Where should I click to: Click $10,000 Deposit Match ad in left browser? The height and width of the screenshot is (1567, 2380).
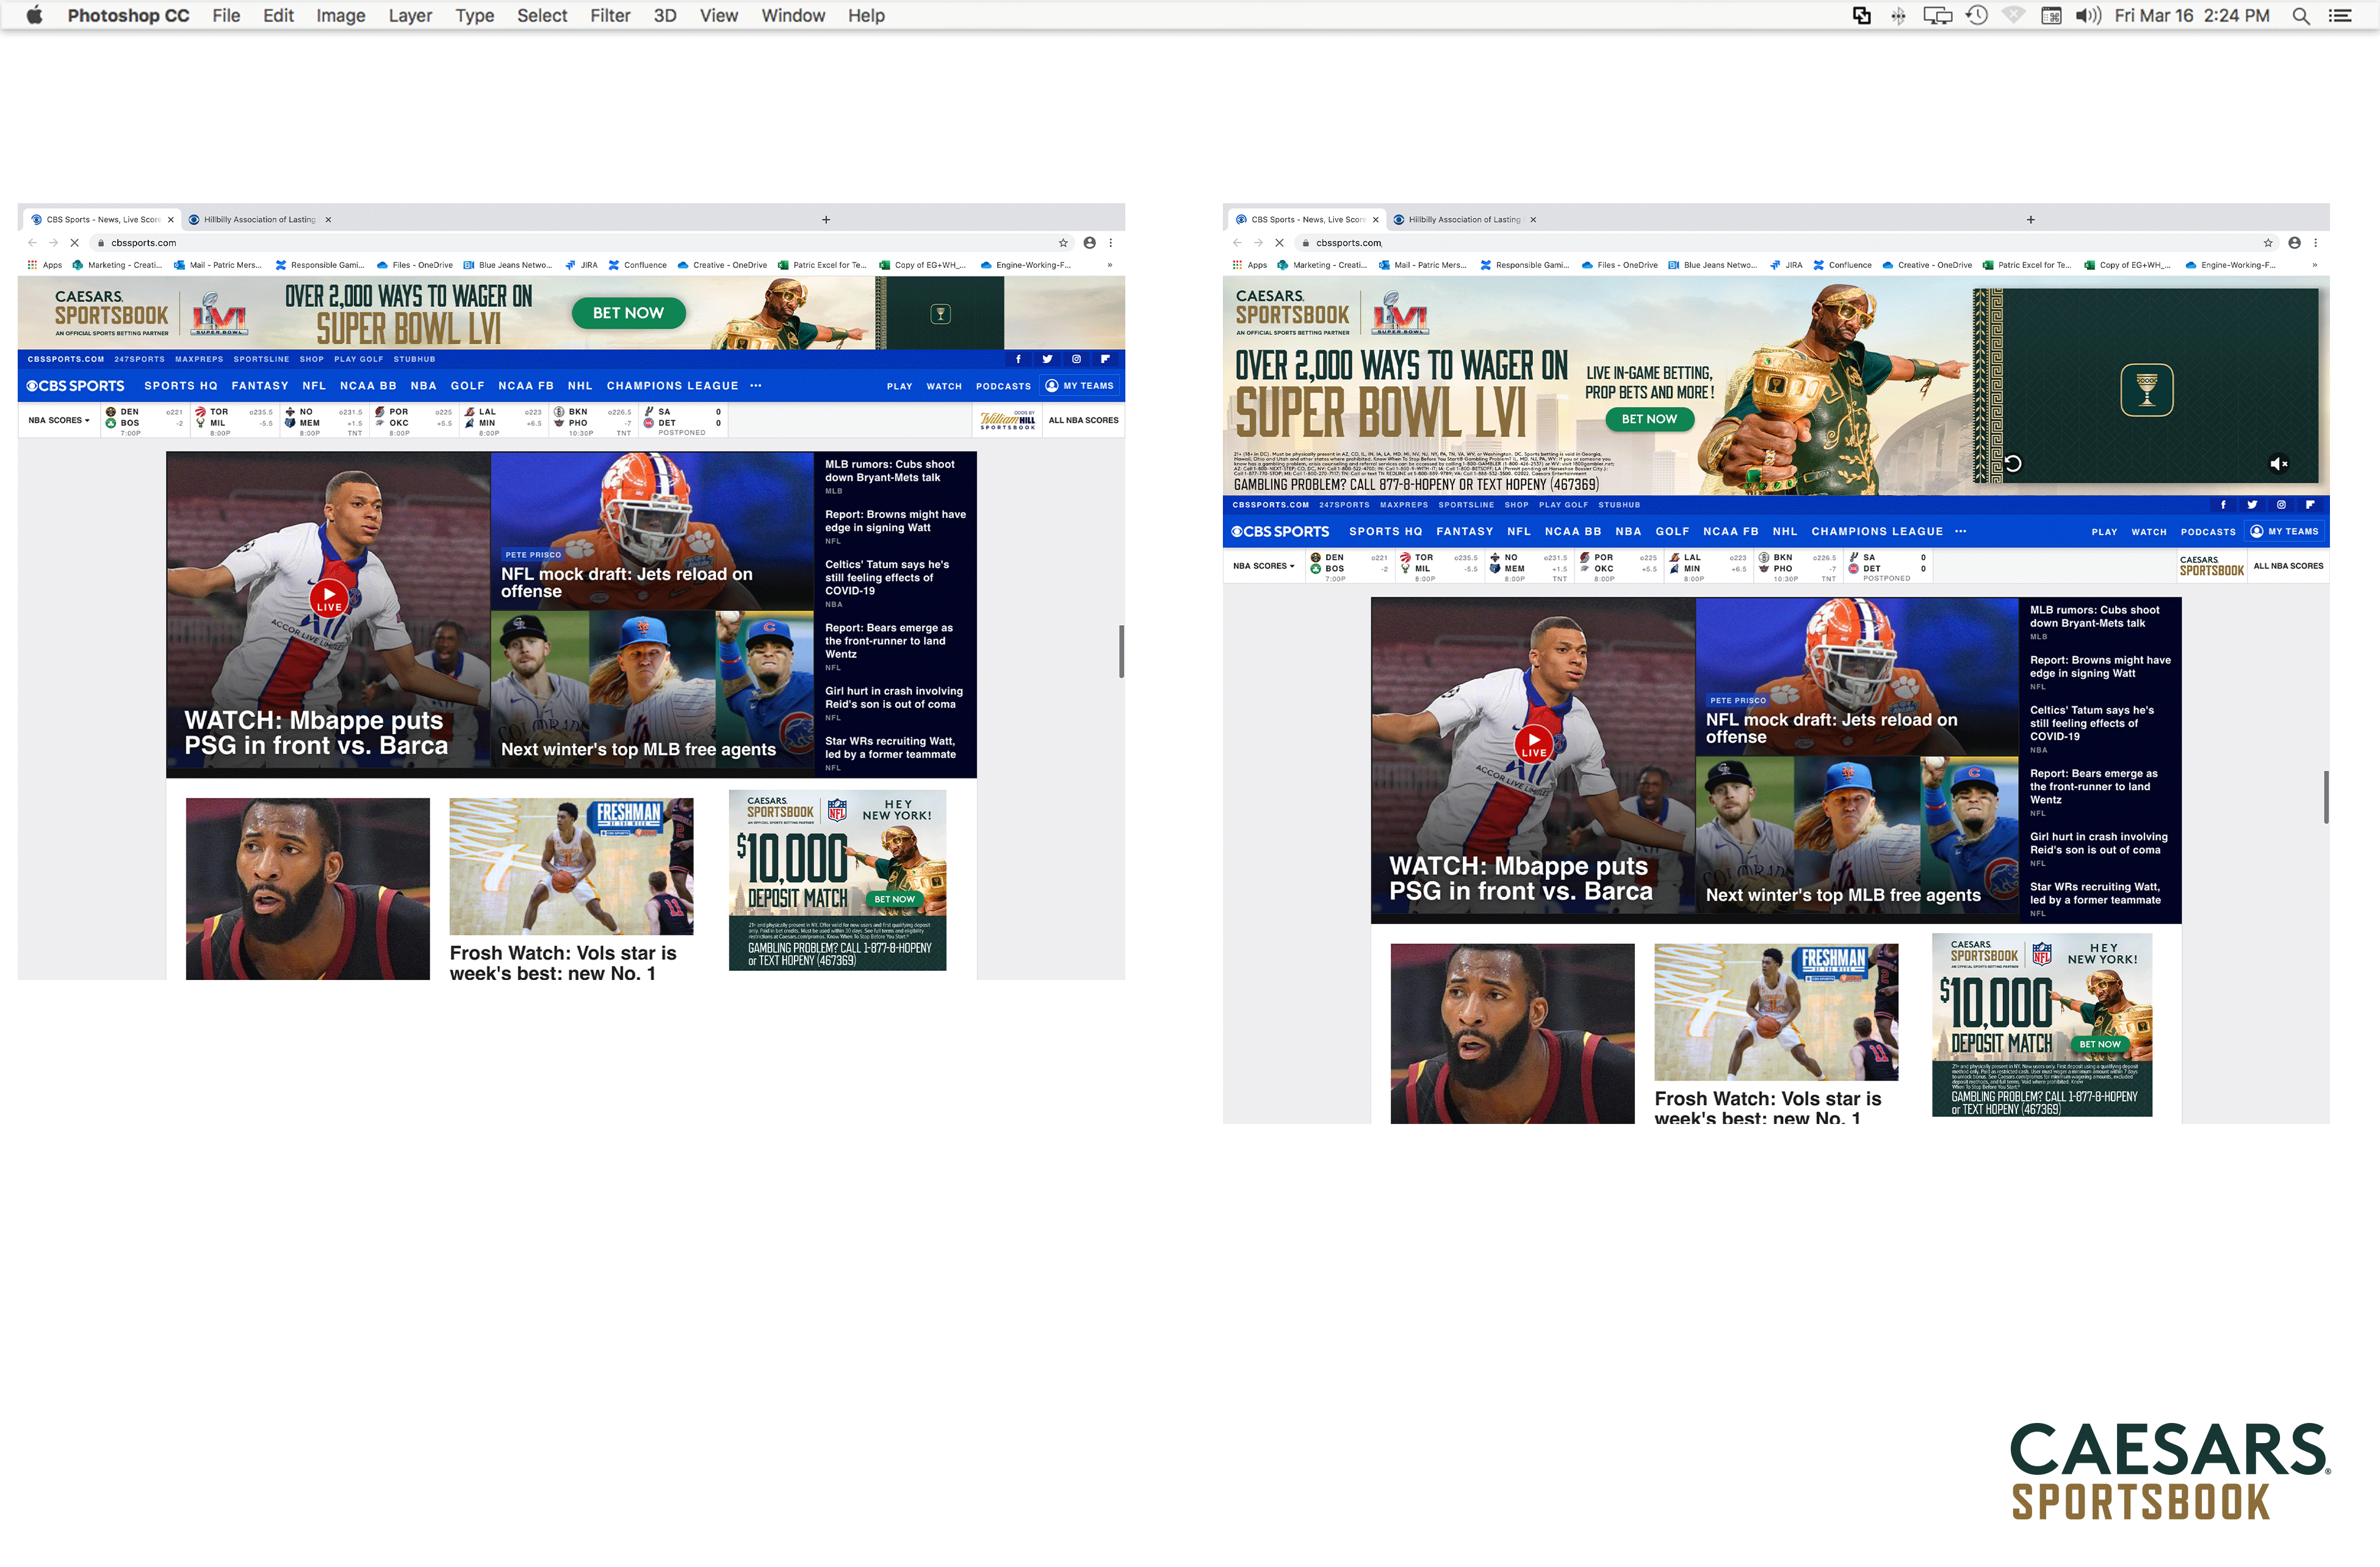tap(837, 880)
